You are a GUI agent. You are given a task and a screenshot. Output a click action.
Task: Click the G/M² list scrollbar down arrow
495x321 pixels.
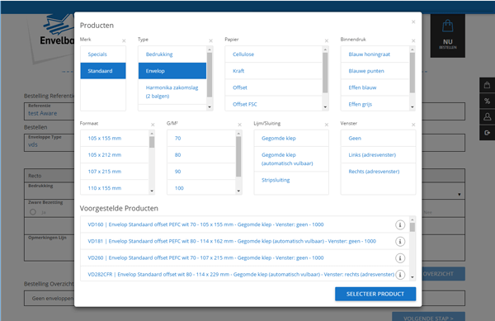[x=238, y=191]
